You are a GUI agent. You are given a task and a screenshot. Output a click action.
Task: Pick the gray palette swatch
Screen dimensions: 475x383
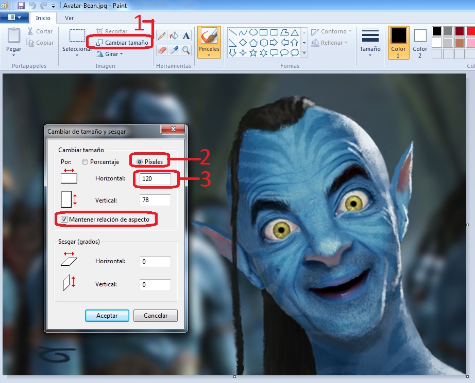tap(448, 31)
